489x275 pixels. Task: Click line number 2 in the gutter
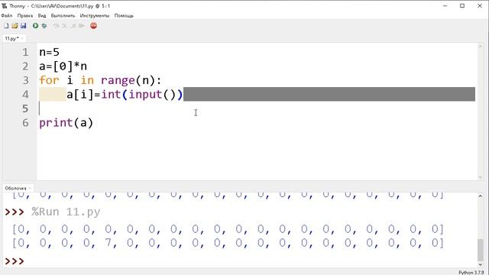click(x=25, y=66)
